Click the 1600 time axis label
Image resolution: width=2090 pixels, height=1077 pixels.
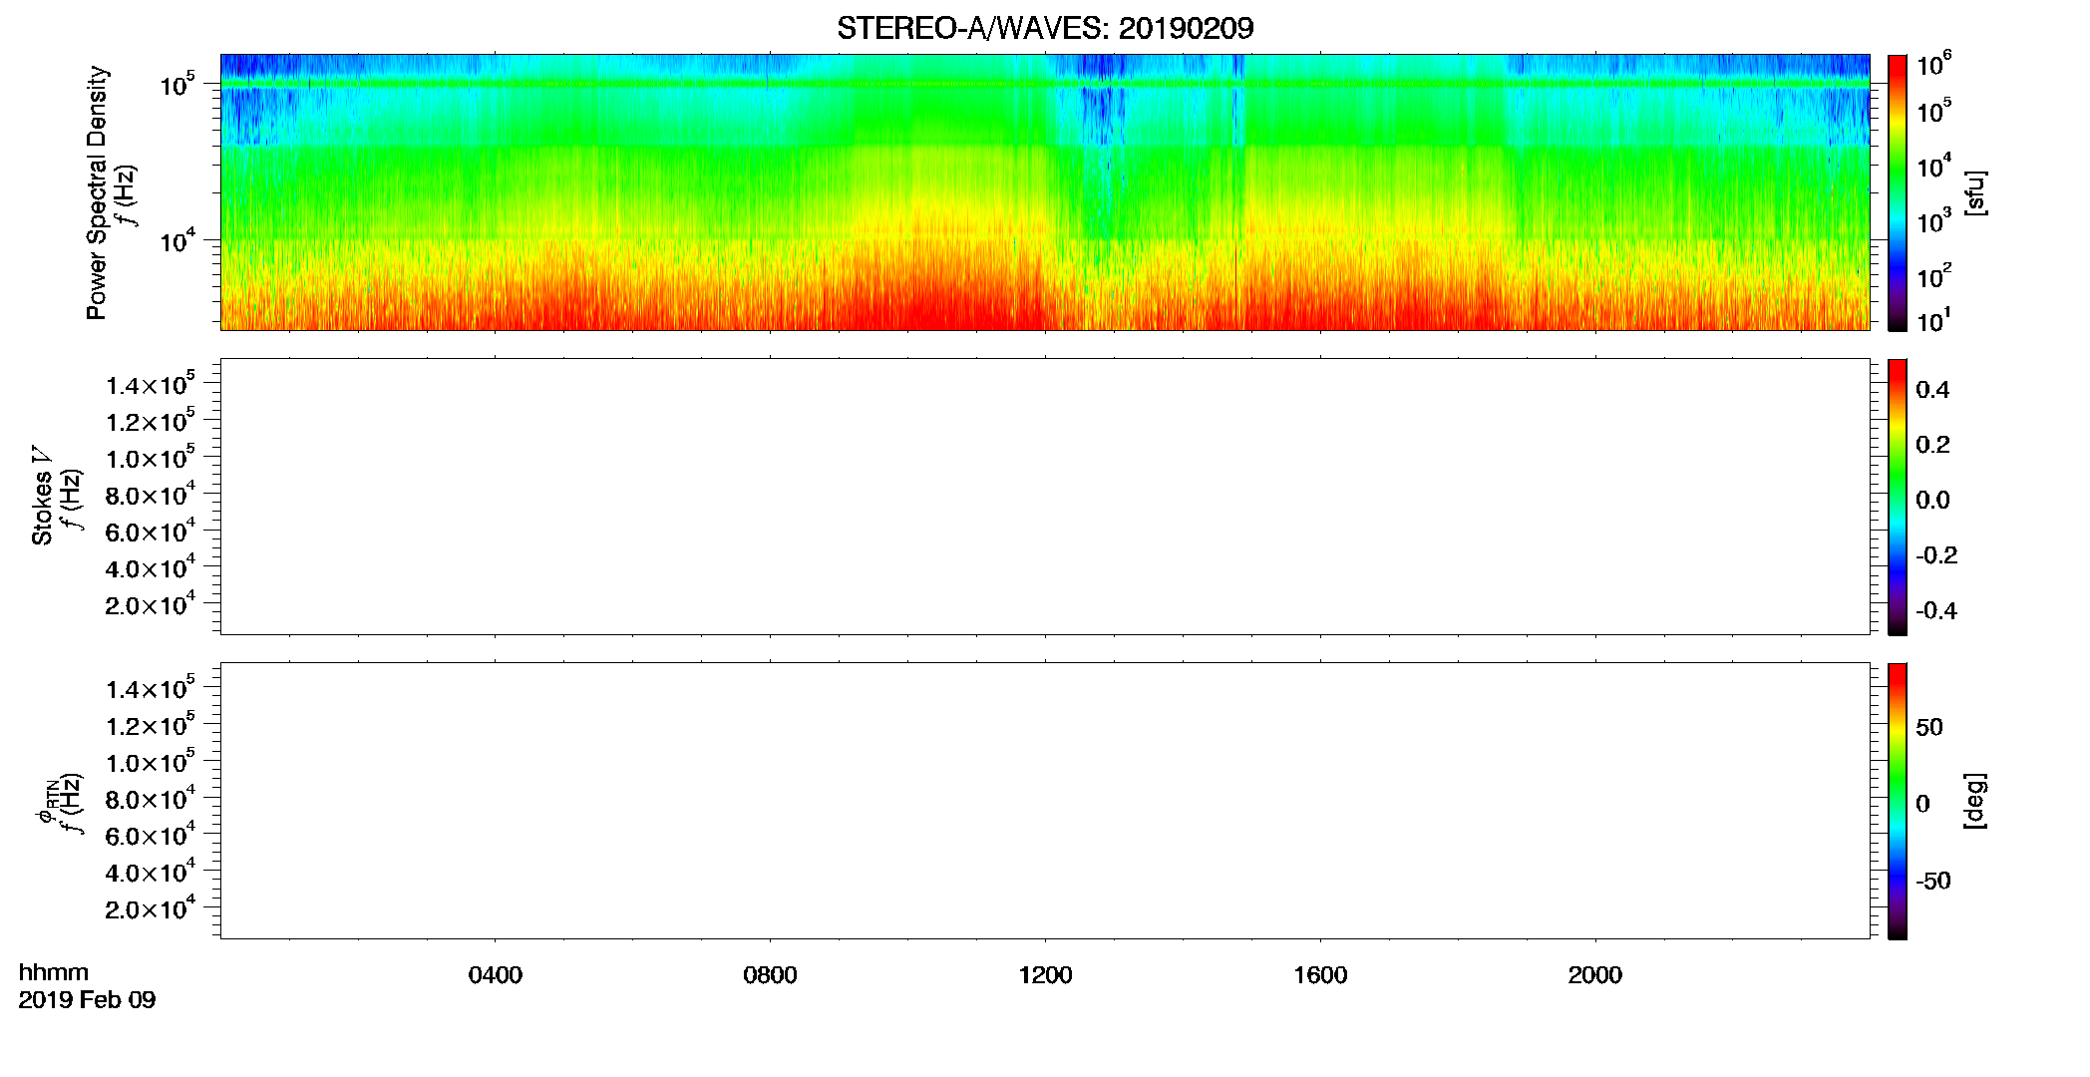point(1320,975)
